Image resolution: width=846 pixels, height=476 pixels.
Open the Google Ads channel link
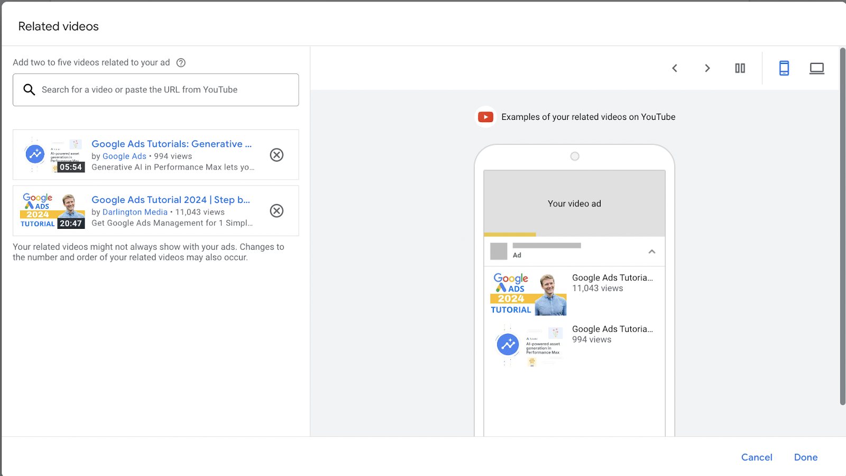pyautogui.click(x=124, y=156)
